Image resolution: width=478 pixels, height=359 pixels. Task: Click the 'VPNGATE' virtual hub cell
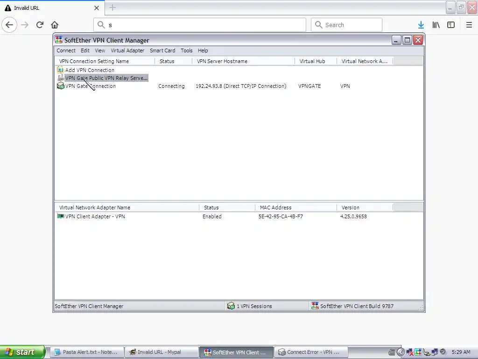tap(309, 86)
